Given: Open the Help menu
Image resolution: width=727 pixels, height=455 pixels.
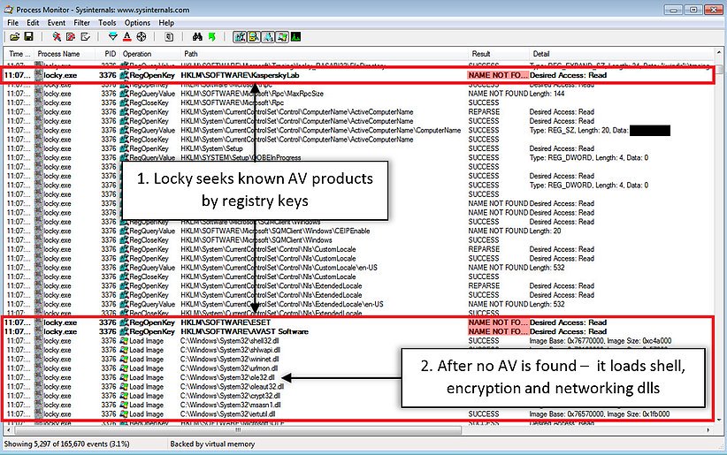Looking at the screenshot, I should point(166,23).
